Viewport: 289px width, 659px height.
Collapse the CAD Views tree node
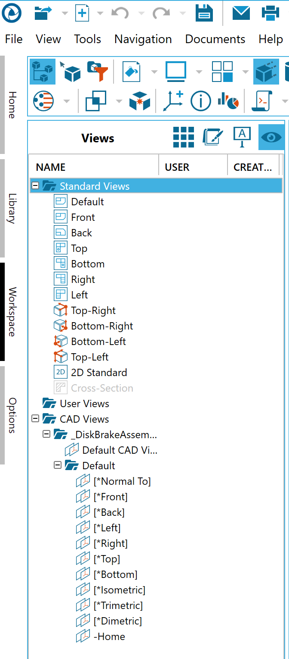pos(36,419)
